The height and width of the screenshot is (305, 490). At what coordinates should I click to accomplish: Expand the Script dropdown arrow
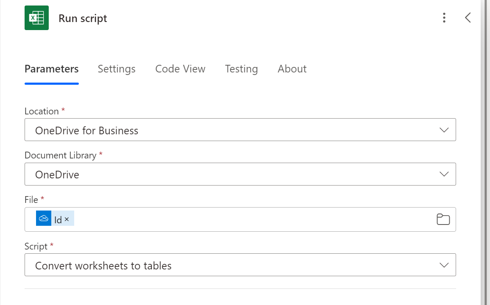(444, 265)
